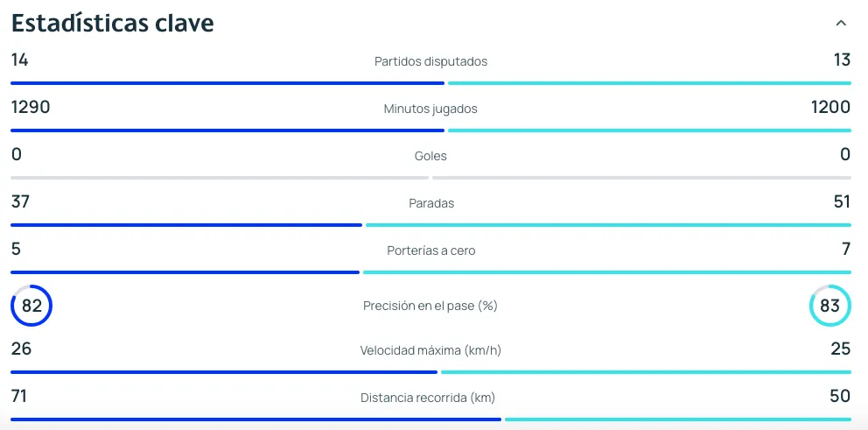This screenshot has width=868, height=430.
Task: Click the Paradas stat label
Action: (430, 203)
